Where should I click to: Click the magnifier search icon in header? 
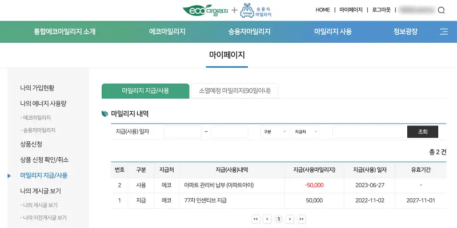coord(441,10)
